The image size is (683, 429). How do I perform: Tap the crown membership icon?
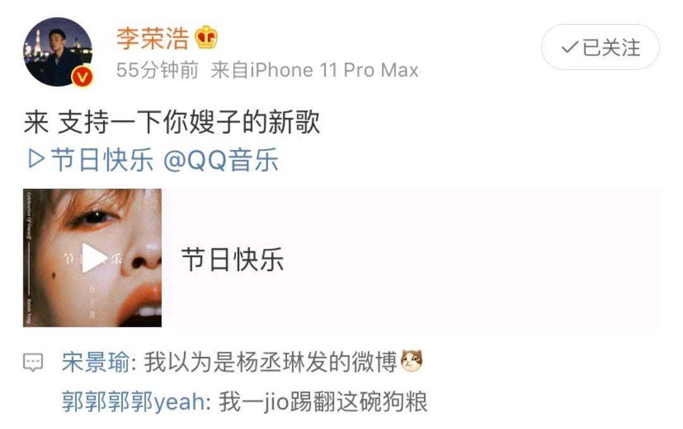click(206, 37)
